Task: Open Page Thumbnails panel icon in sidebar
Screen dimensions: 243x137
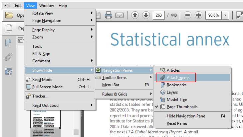Action: [8, 28]
